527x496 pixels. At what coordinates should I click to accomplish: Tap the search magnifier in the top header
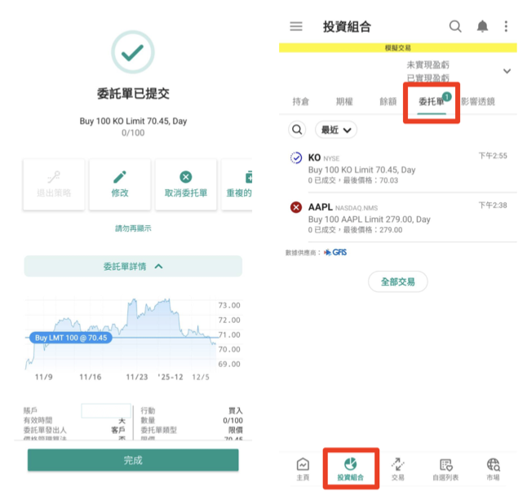pyautogui.click(x=455, y=26)
